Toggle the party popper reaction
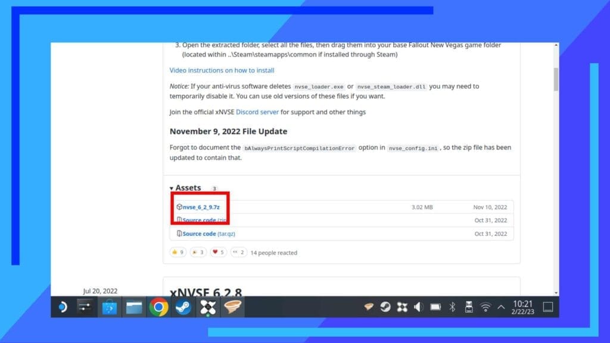 point(198,252)
